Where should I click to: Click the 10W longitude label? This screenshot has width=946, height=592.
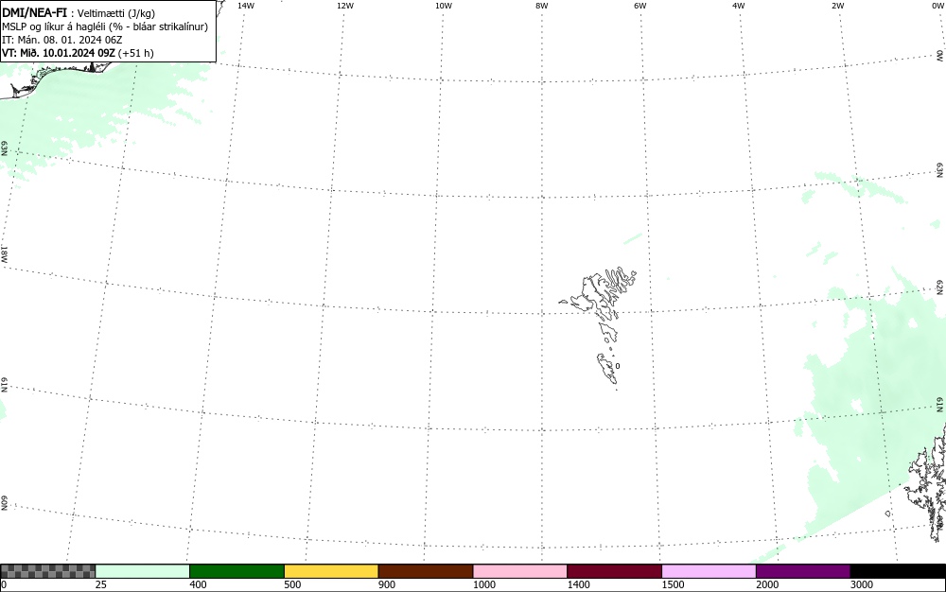point(444,6)
